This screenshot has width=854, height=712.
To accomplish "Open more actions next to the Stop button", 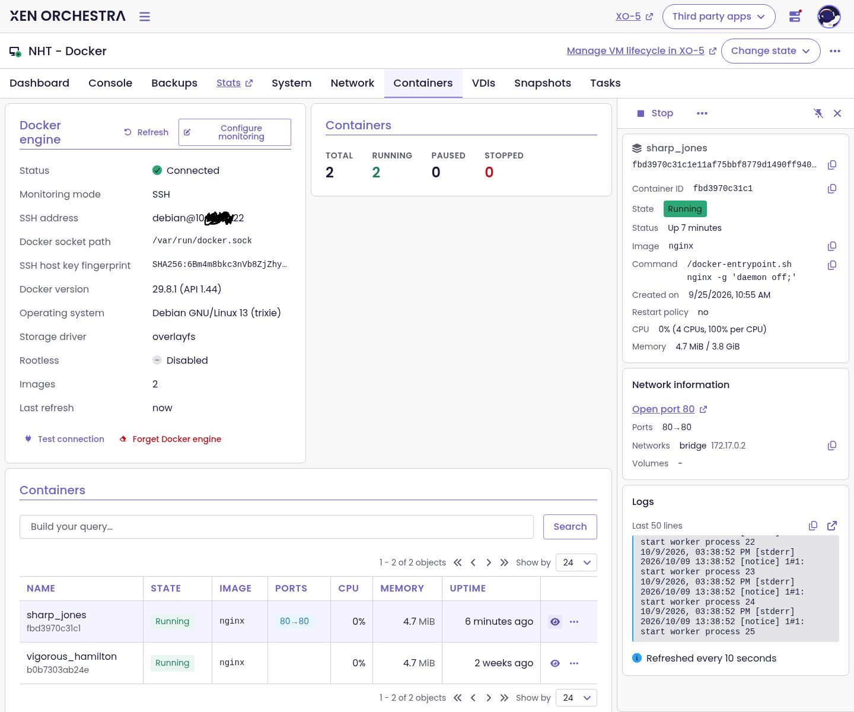I will pyautogui.click(x=702, y=113).
